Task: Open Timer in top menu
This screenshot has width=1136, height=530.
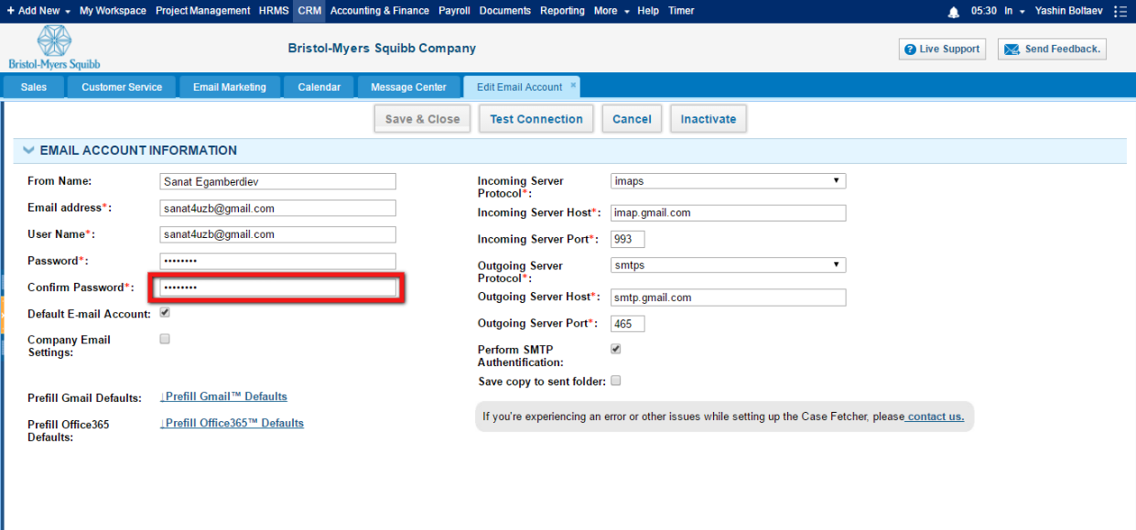Action: pos(681,11)
